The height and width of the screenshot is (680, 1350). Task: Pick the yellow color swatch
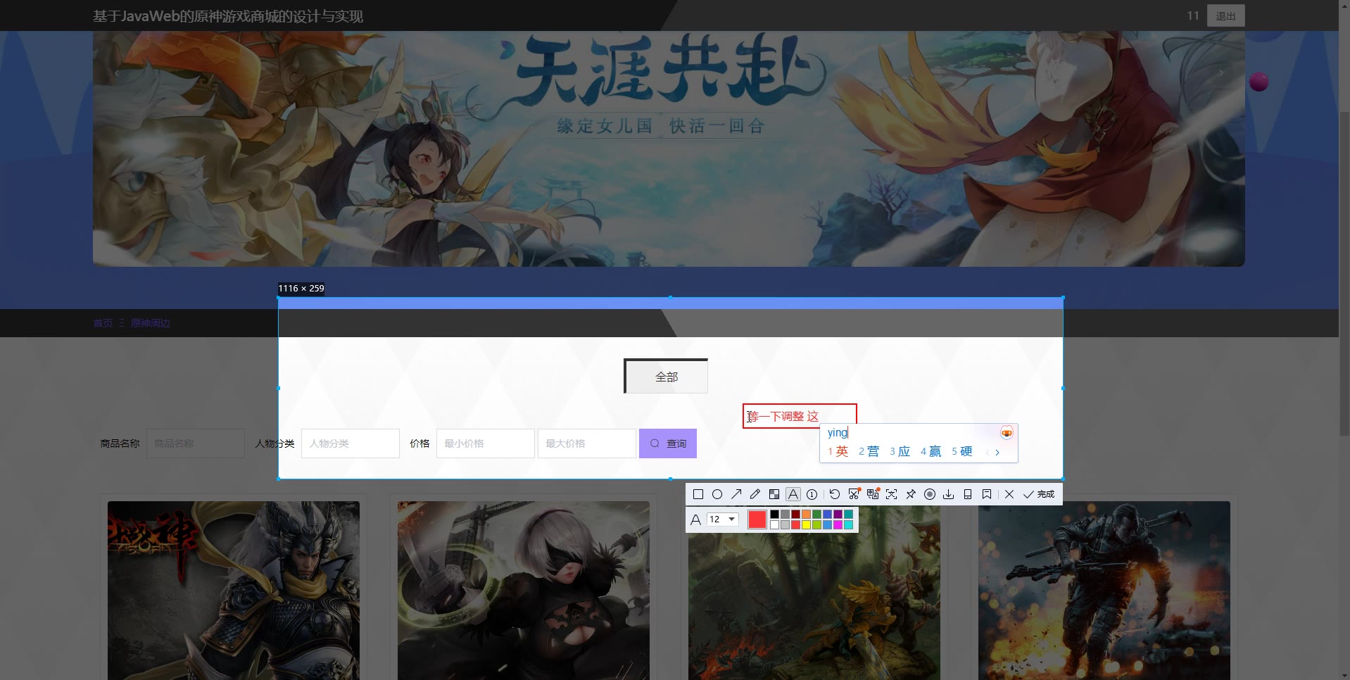[806, 524]
